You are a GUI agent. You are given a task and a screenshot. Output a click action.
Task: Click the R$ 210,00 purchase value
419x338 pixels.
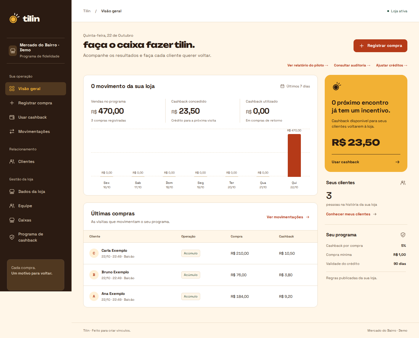[240, 254]
